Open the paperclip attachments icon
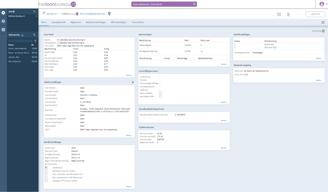The height and width of the screenshot is (192, 328). coord(288,14)
